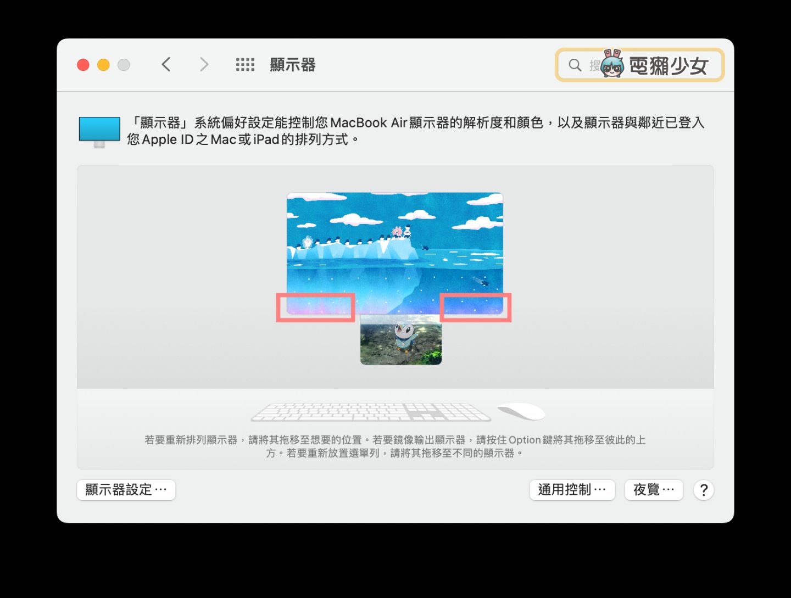Click the mascot logo in search bar

click(x=612, y=64)
